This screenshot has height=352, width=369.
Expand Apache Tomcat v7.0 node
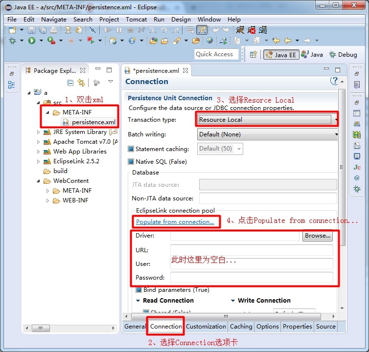(x=38, y=142)
